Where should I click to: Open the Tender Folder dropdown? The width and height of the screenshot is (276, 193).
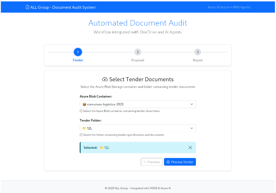138,128
